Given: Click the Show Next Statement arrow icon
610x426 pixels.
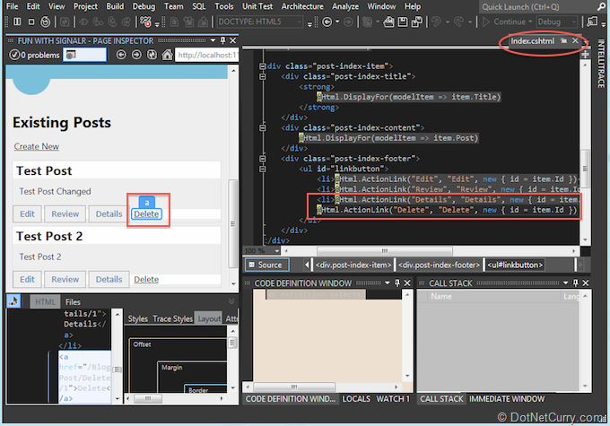Looking at the screenshot, I should click(x=83, y=22).
